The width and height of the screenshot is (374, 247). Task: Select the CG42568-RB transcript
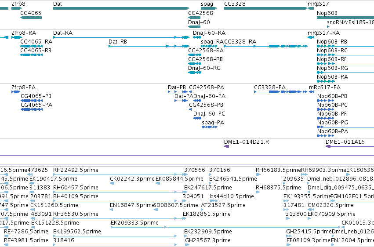195,64
